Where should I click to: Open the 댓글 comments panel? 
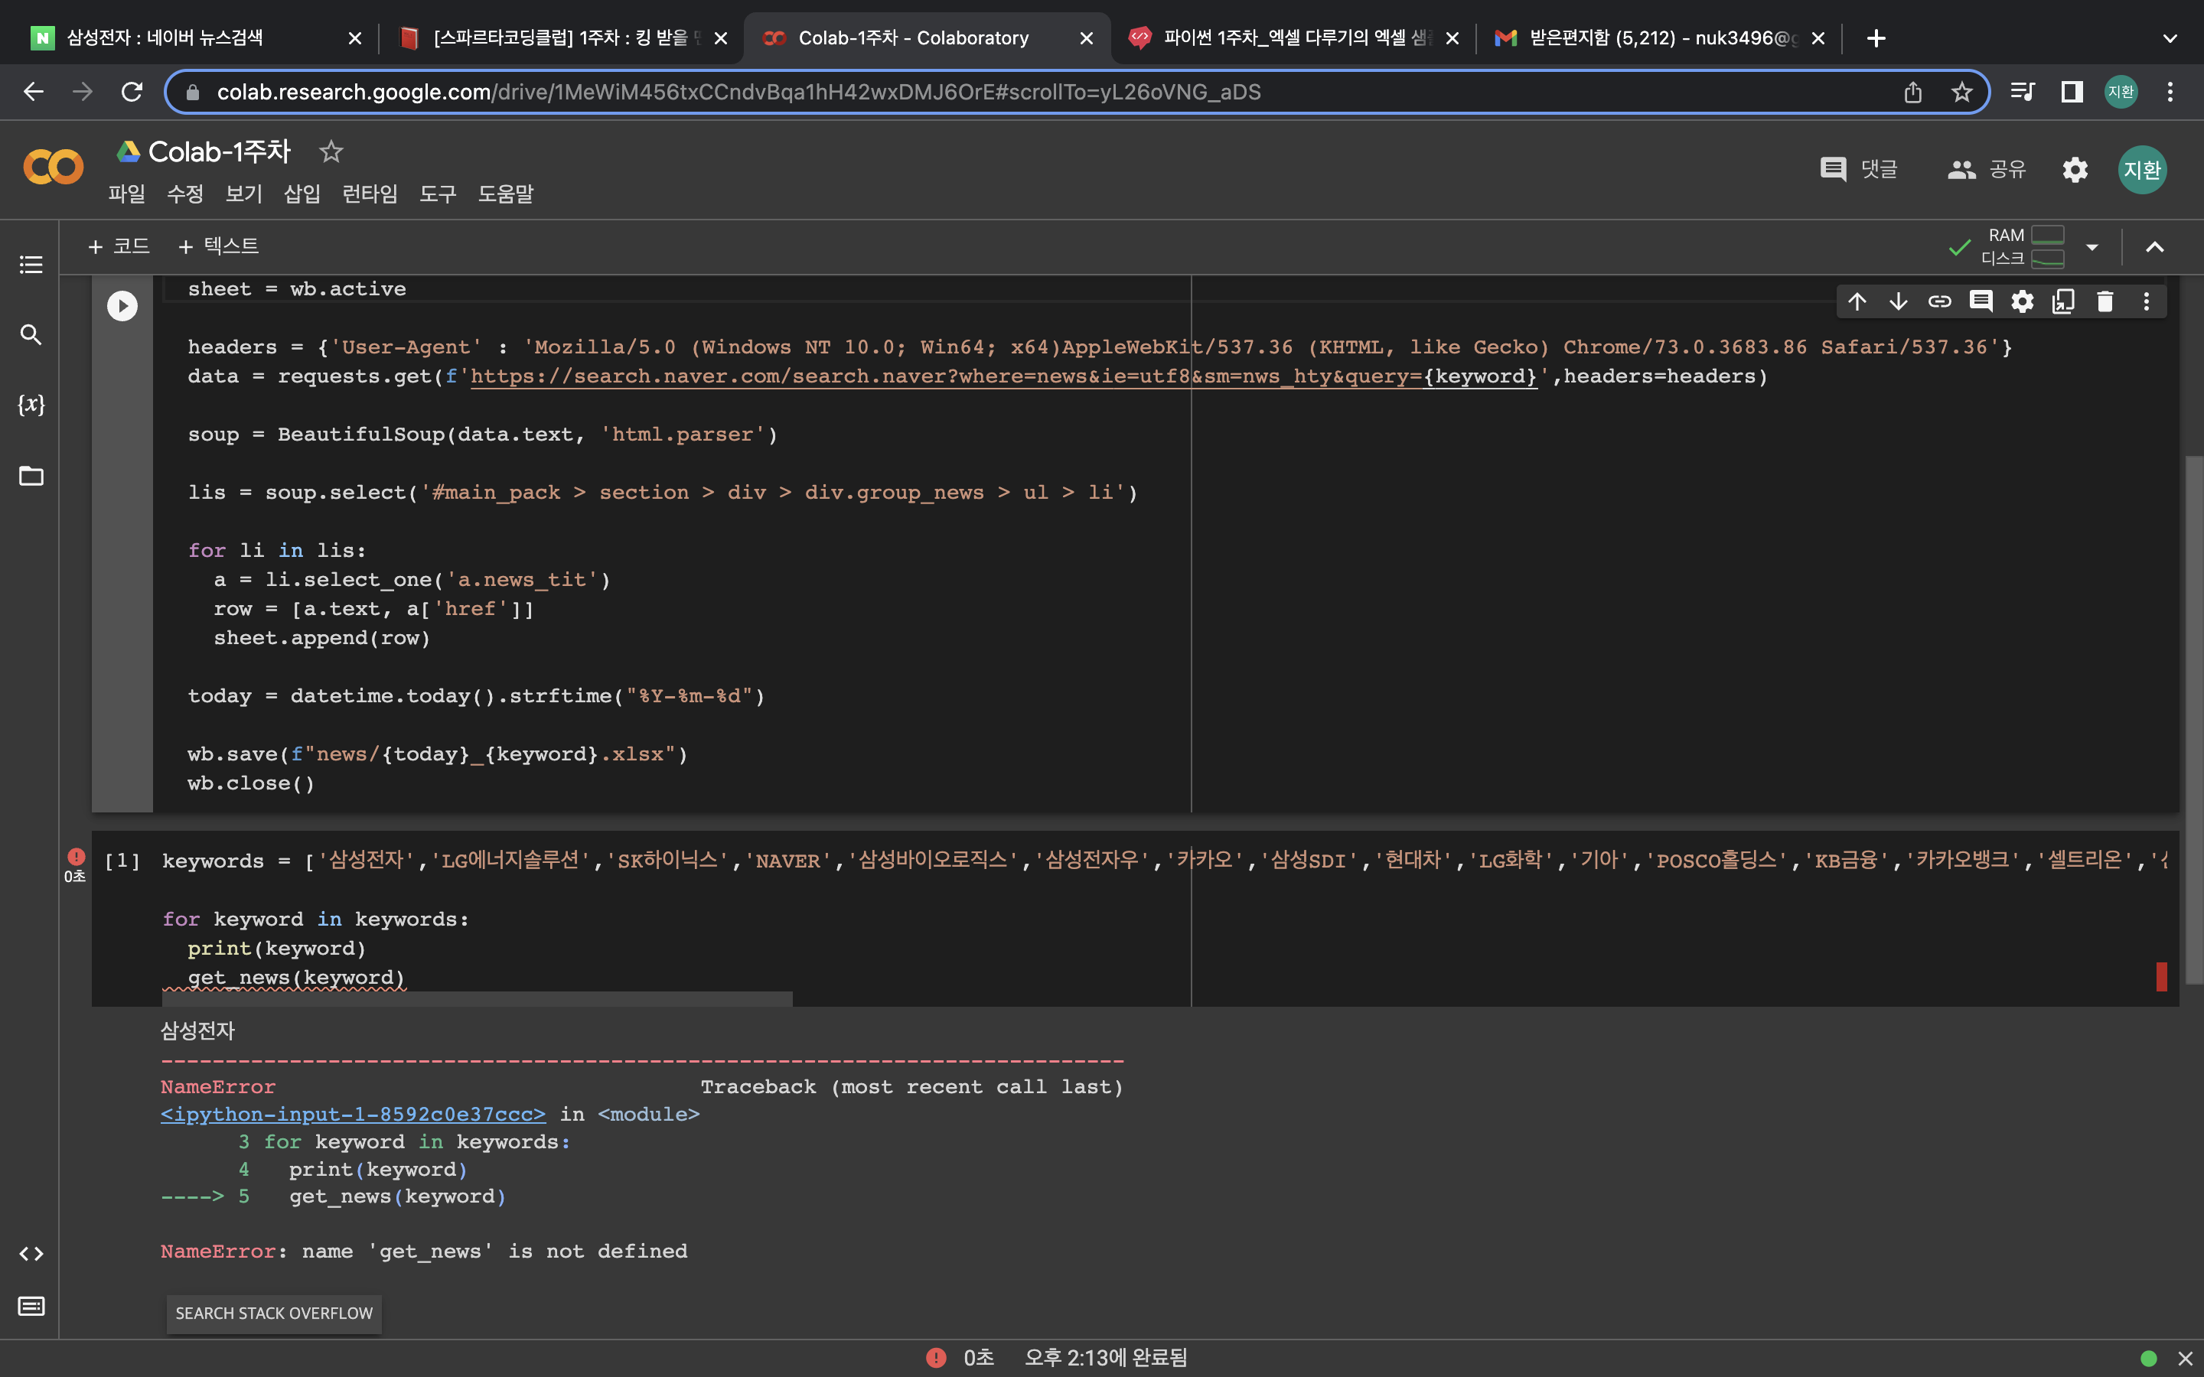pos(1859,169)
